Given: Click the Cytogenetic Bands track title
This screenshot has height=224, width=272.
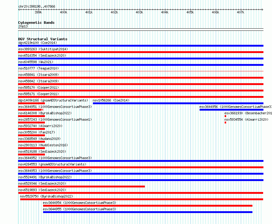Looking at the screenshot, I should click(36, 23).
